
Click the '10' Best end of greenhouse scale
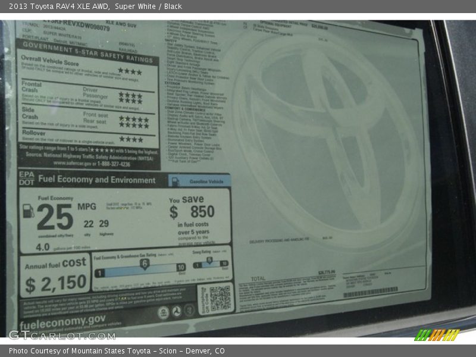181,267
